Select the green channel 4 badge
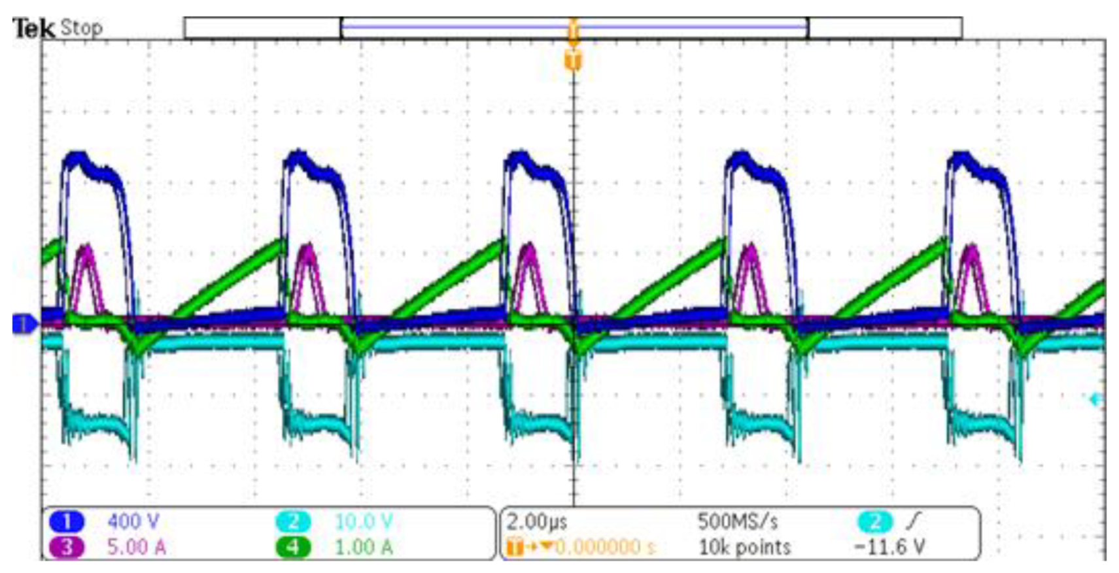Image resolution: width=1119 pixels, height=573 pixels. click(293, 546)
